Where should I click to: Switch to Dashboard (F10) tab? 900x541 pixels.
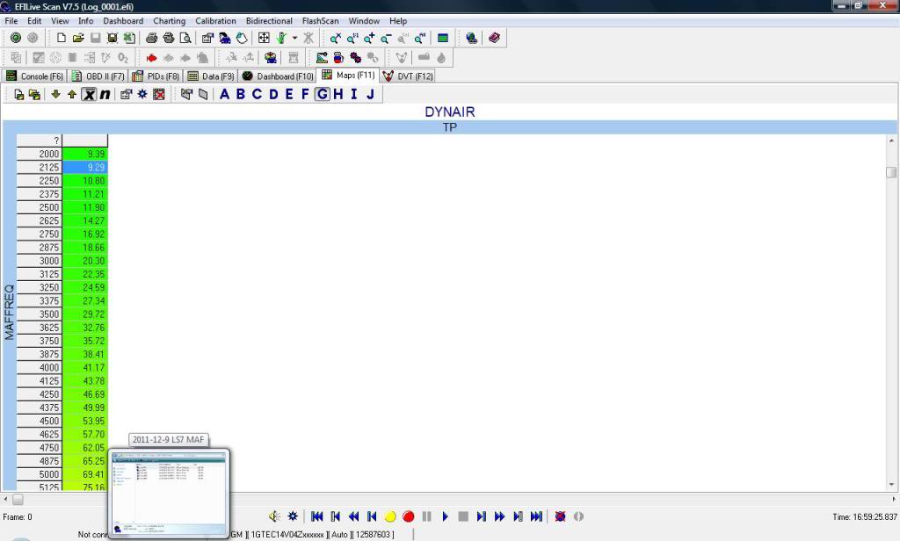[278, 76]
